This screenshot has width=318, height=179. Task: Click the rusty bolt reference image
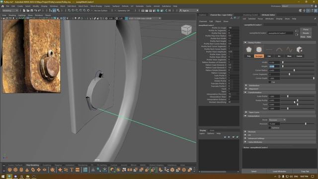pyautogui.click(x=31, y=56)
